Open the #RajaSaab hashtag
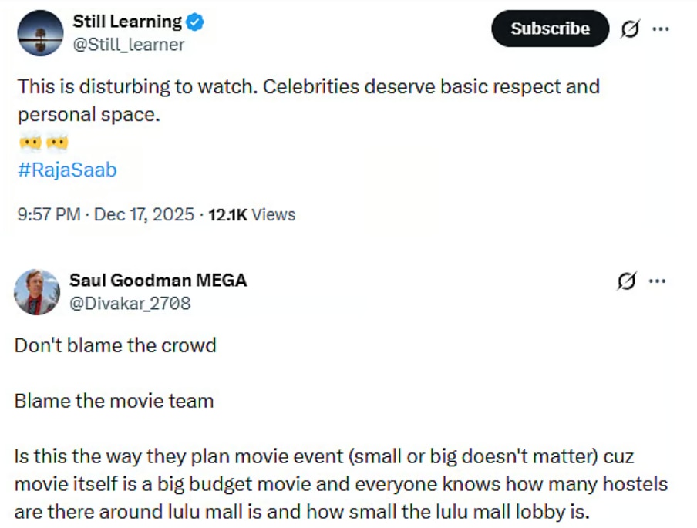 (x=66, y=170)
